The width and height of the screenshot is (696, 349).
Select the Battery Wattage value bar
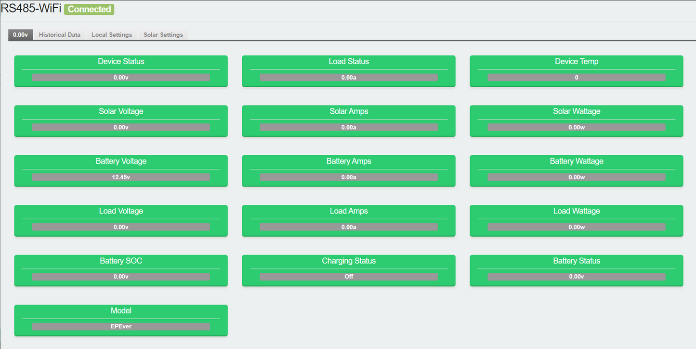click(x=576, y=177)
